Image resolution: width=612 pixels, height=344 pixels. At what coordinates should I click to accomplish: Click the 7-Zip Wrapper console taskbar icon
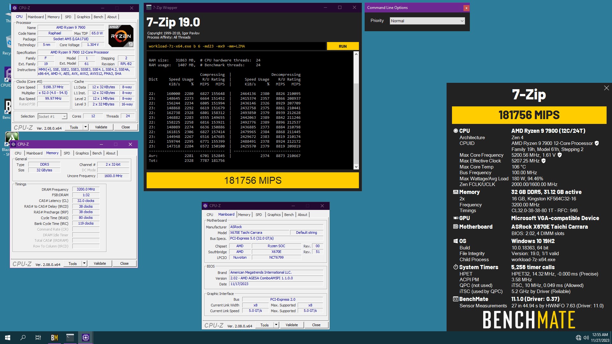70,338
